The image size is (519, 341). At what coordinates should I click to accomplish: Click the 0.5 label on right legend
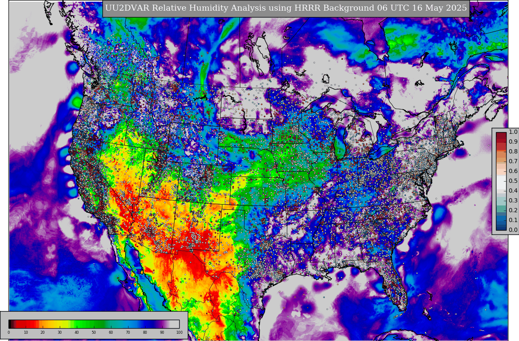click(513, 181)
